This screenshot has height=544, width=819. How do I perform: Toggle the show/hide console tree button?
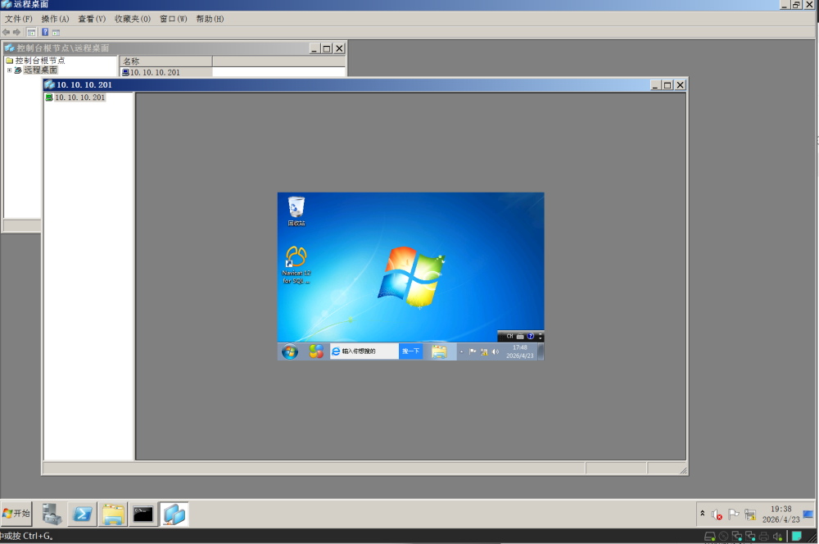31,32
